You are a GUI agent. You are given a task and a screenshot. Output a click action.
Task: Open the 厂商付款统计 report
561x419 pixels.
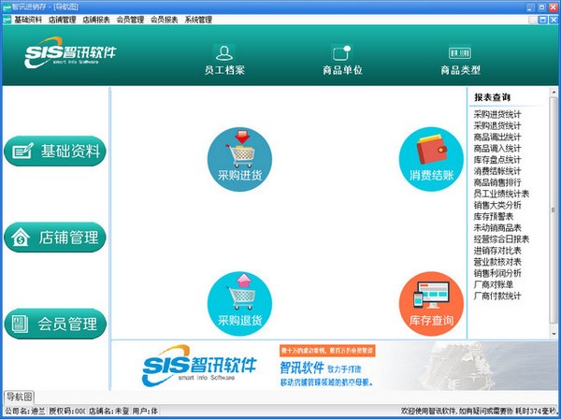point(497,296)
